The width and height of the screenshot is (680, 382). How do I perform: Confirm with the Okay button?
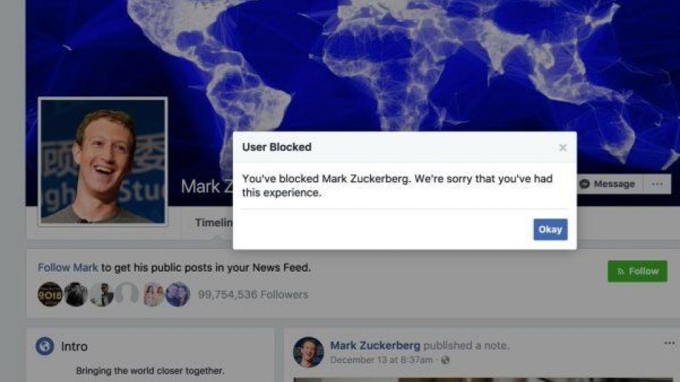pyautogui.click(x=550, y=229)
